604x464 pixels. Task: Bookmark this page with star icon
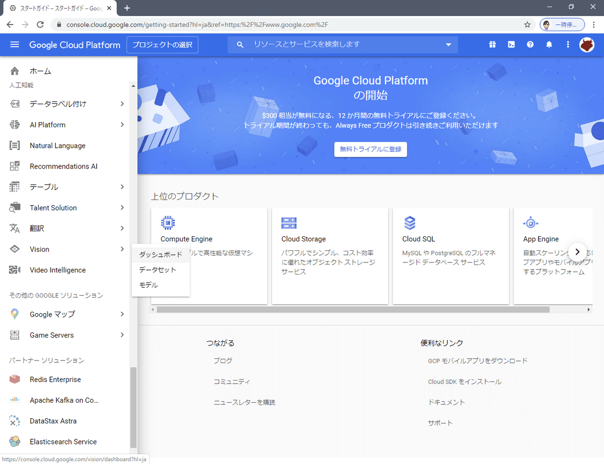point(527,24)
